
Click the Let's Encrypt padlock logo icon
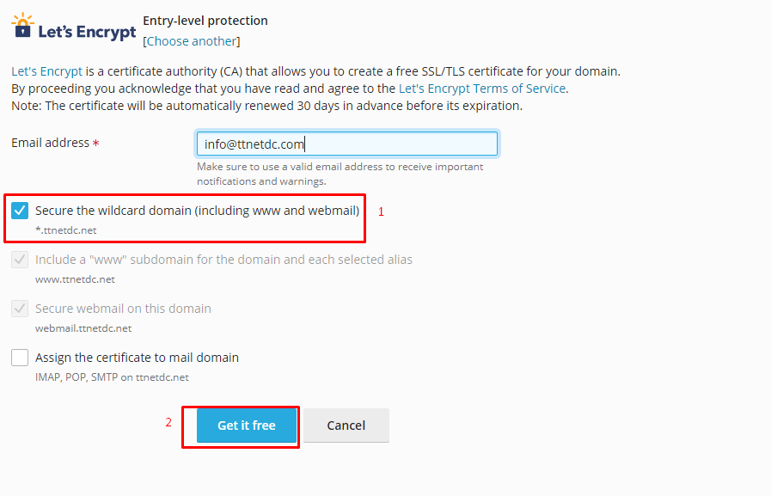pos(22,26)
